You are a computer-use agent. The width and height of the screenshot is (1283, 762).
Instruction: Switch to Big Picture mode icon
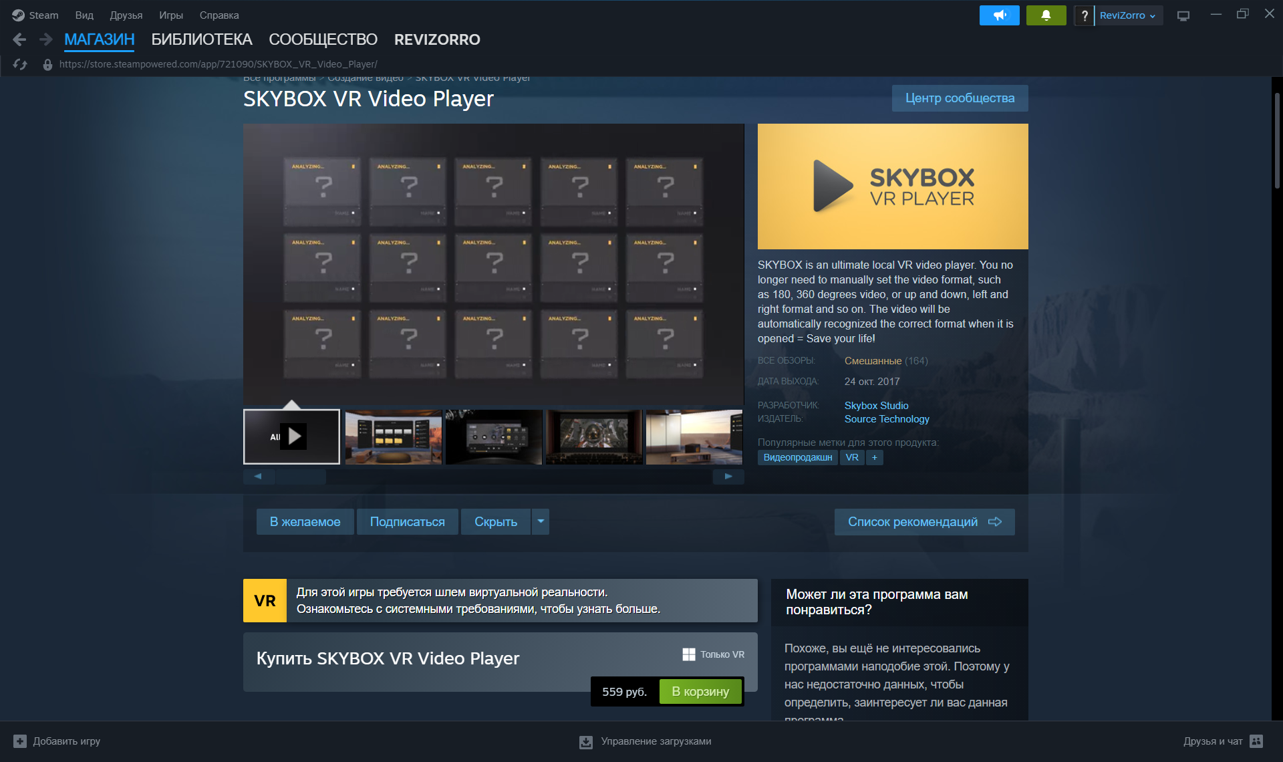1183,15
